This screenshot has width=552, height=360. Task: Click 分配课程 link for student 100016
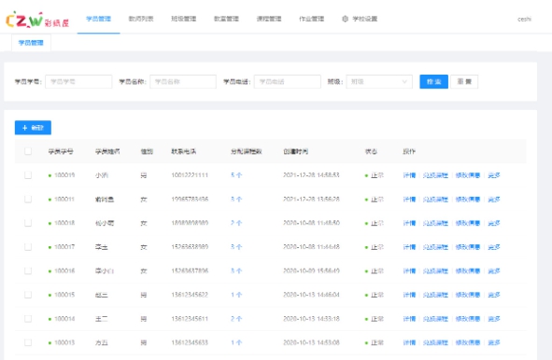coord(435,270)
